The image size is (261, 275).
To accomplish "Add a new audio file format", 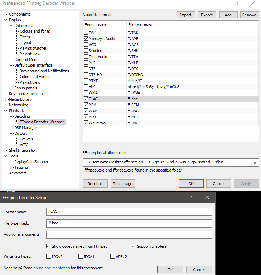I will click(228, 15).
